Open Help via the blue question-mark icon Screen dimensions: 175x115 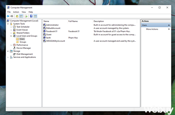click(31, 16)
